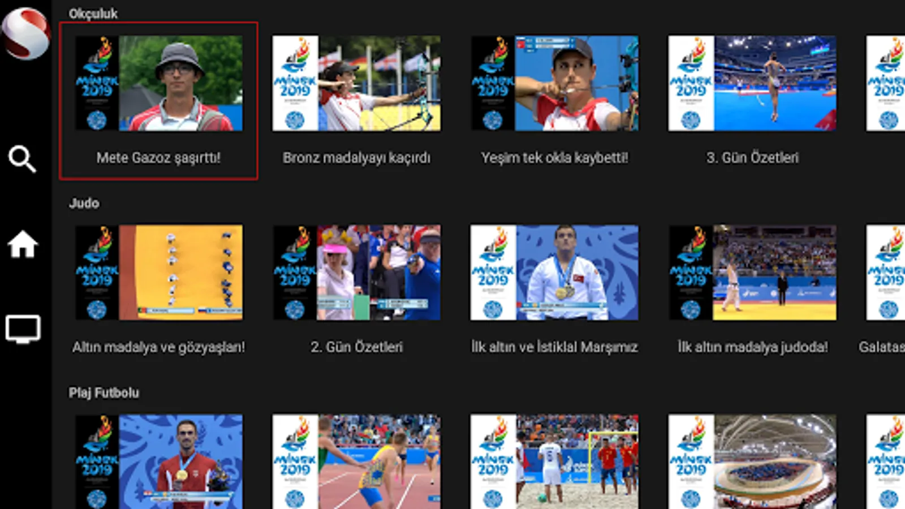Image resolution: width=905 pixels, height=509 pixels.
Task: Open Plaj Futbolu medal winner thumbnail
Action: [x=159, y=461]
